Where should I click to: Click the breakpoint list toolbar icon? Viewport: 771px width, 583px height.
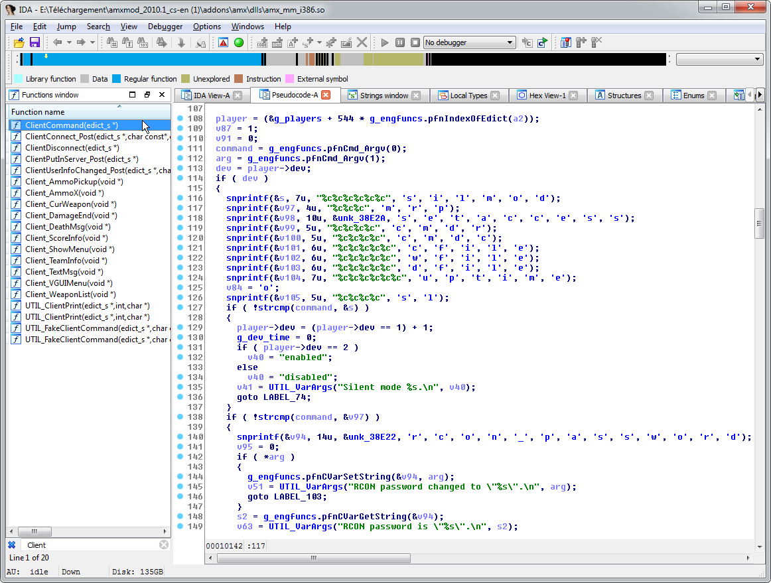(565, 42)
